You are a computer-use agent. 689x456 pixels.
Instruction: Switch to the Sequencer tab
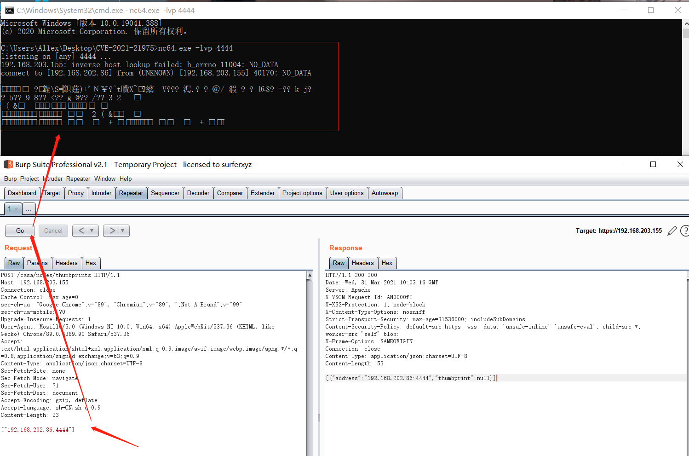165,193
